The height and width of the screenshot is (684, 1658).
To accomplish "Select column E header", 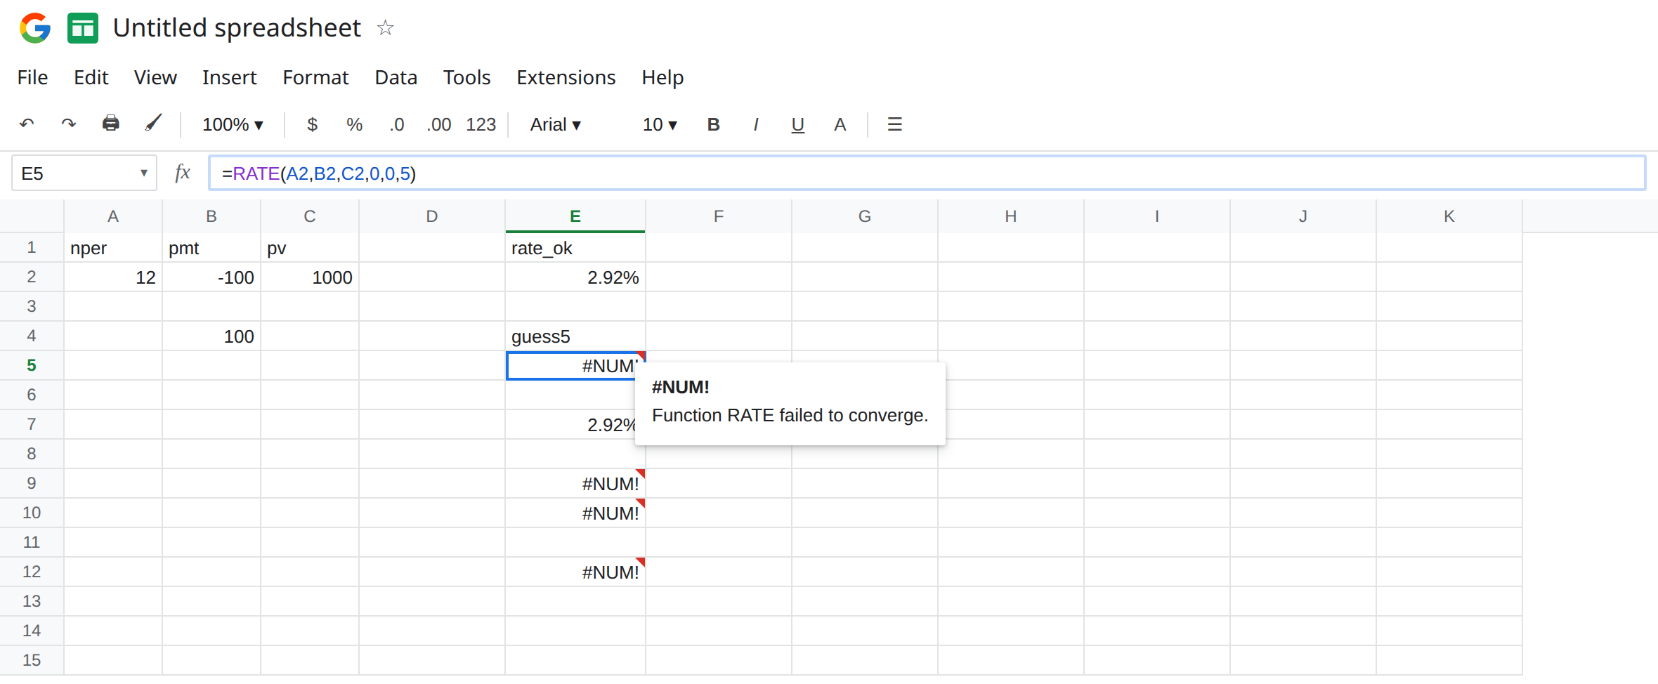I will click(x=575, y=216).
